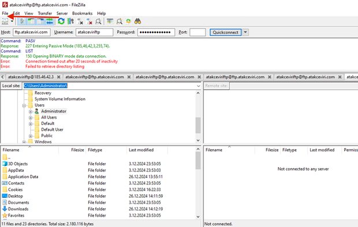Open the Site Manager dropdown arrow
The image size is (358, 227).
12,21
